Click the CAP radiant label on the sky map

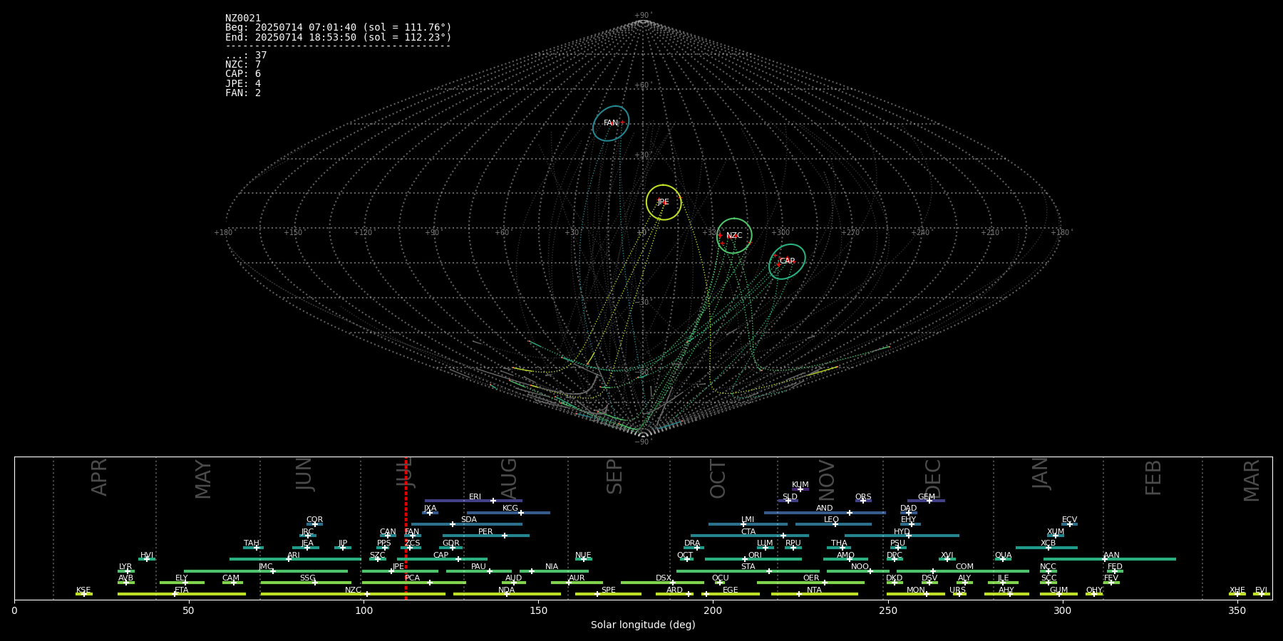[x=787, y=261]
